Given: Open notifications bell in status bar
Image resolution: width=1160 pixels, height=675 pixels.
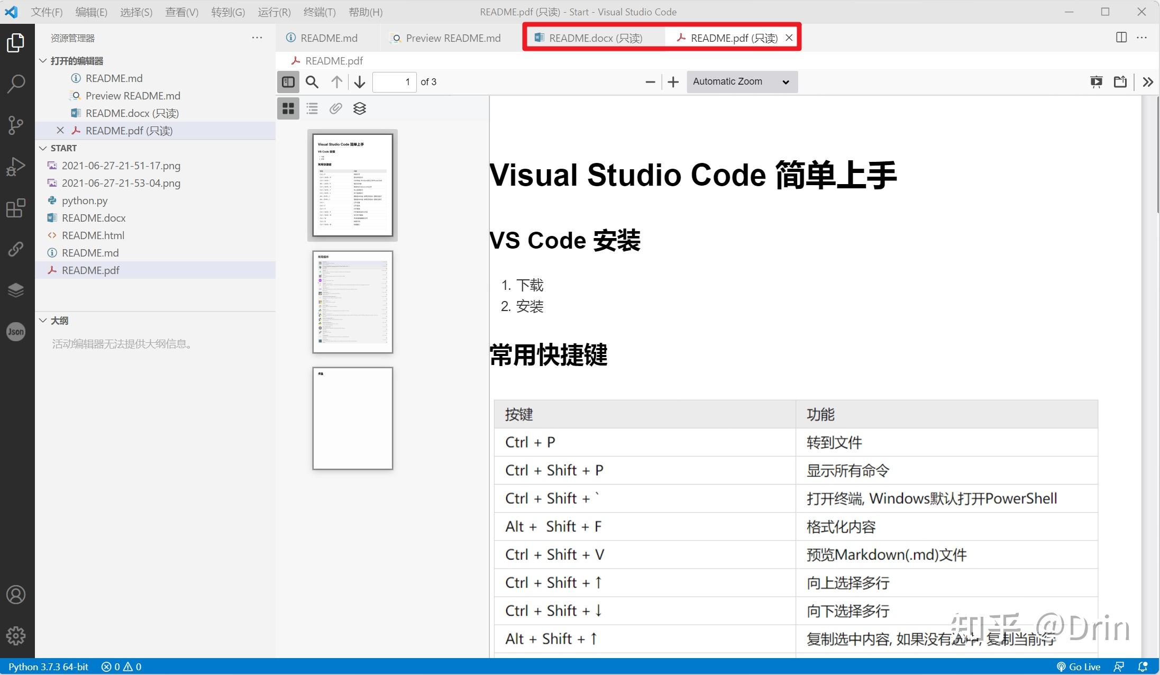Looking at the screenshot, I should (1143, 667).
